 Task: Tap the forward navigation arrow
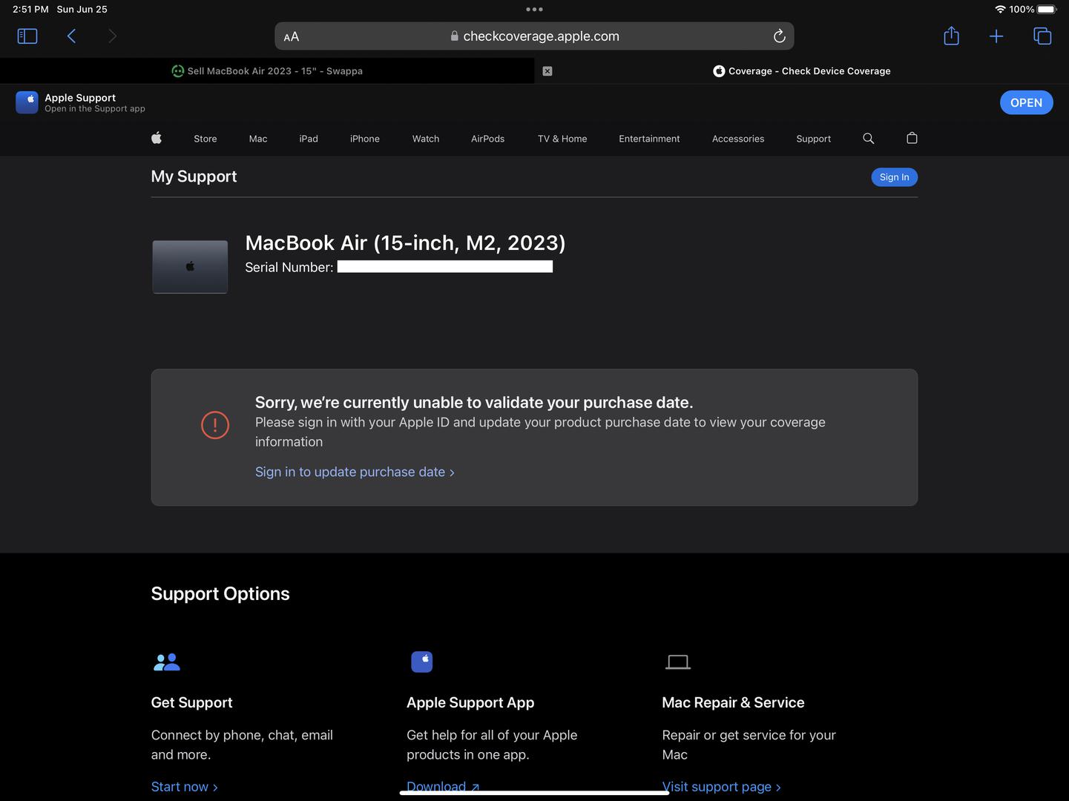pos(112,36)
